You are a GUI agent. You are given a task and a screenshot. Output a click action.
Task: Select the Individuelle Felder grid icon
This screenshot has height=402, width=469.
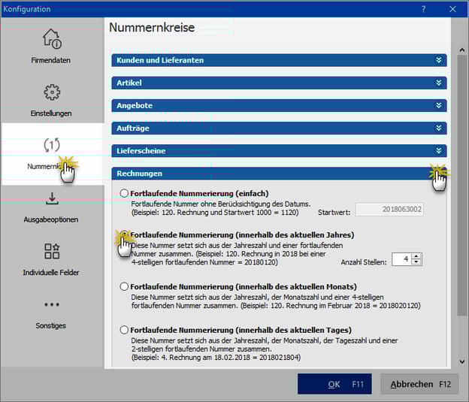point(51,251)
